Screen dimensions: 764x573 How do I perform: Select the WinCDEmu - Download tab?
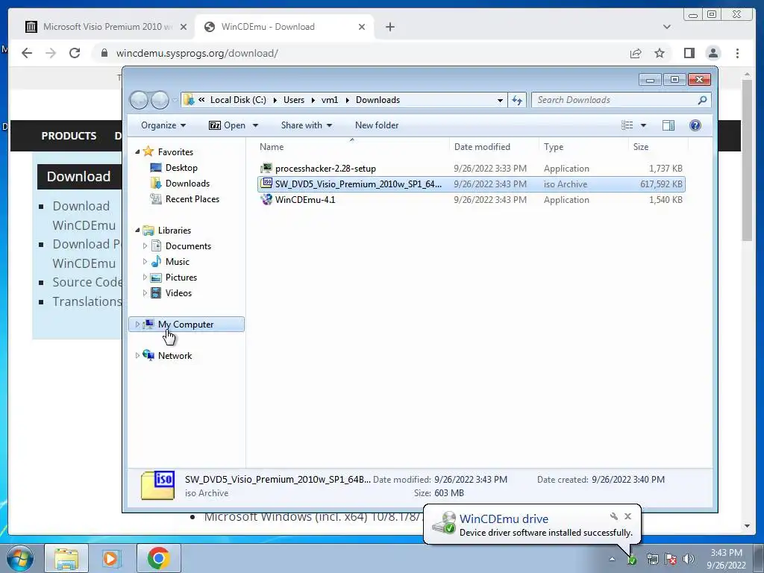[x=284, y=27]
